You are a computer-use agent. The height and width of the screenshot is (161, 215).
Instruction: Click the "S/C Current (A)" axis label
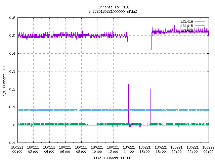coord(4,80)
